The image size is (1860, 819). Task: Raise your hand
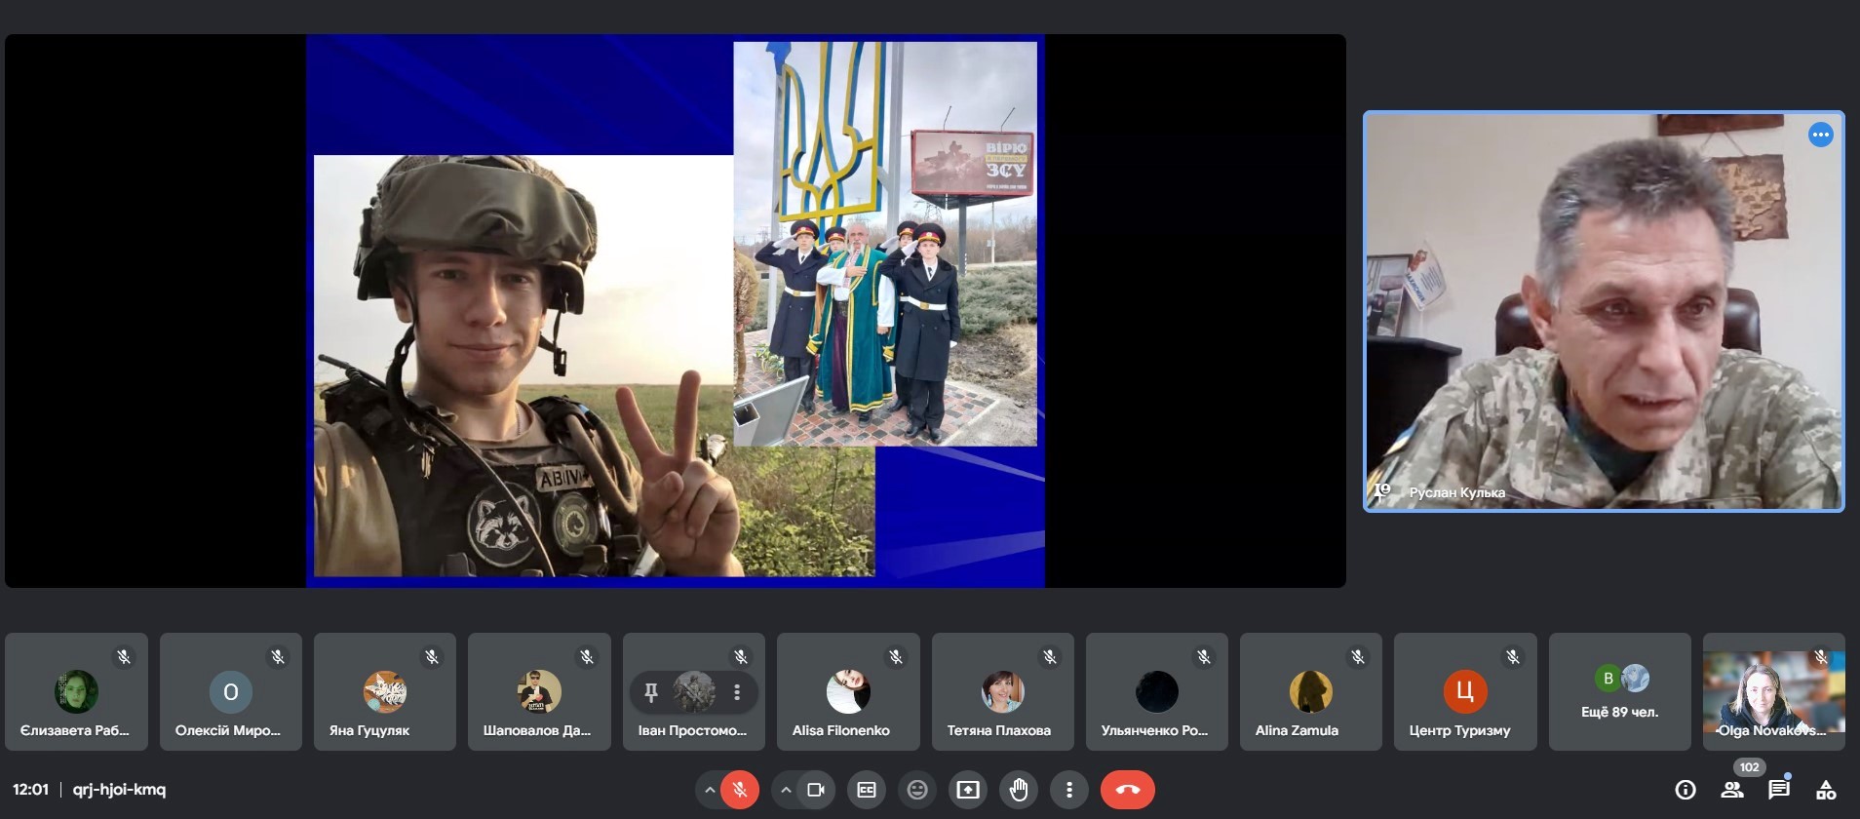click(1019, 790)
